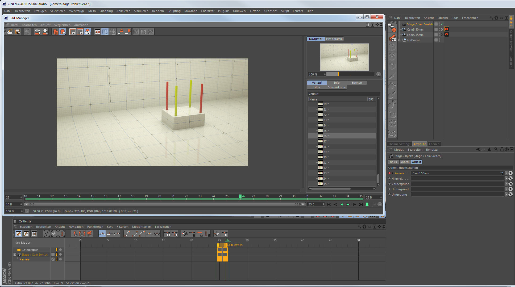Open the MoGraph menu

tap(190, 11)
